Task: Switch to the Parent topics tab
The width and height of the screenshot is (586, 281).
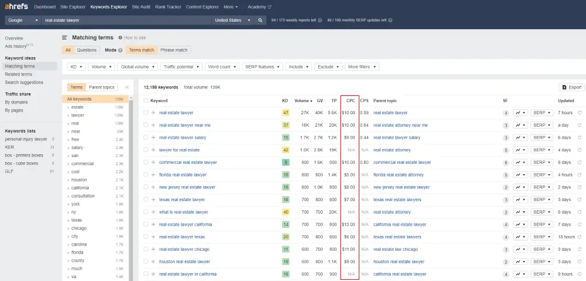Action: click(101, 87)
